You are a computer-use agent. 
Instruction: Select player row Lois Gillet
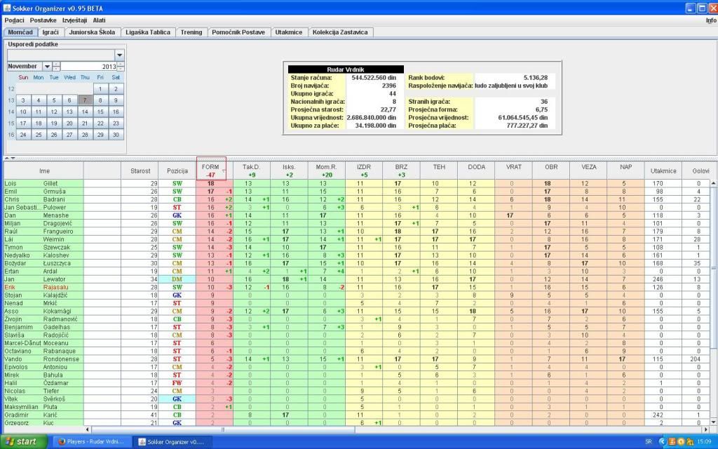click(357, 183)
